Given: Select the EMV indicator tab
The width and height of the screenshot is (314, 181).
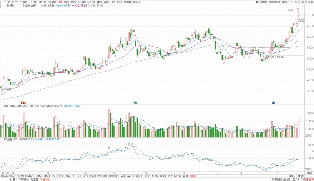Looking at the screenshot, I should pyautogui.click(x=98, y=176).
